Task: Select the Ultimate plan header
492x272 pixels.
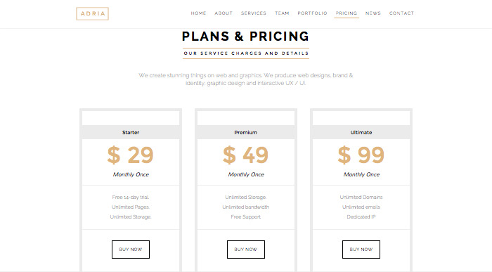Action: pyautogui.click(x=361, y=132)
